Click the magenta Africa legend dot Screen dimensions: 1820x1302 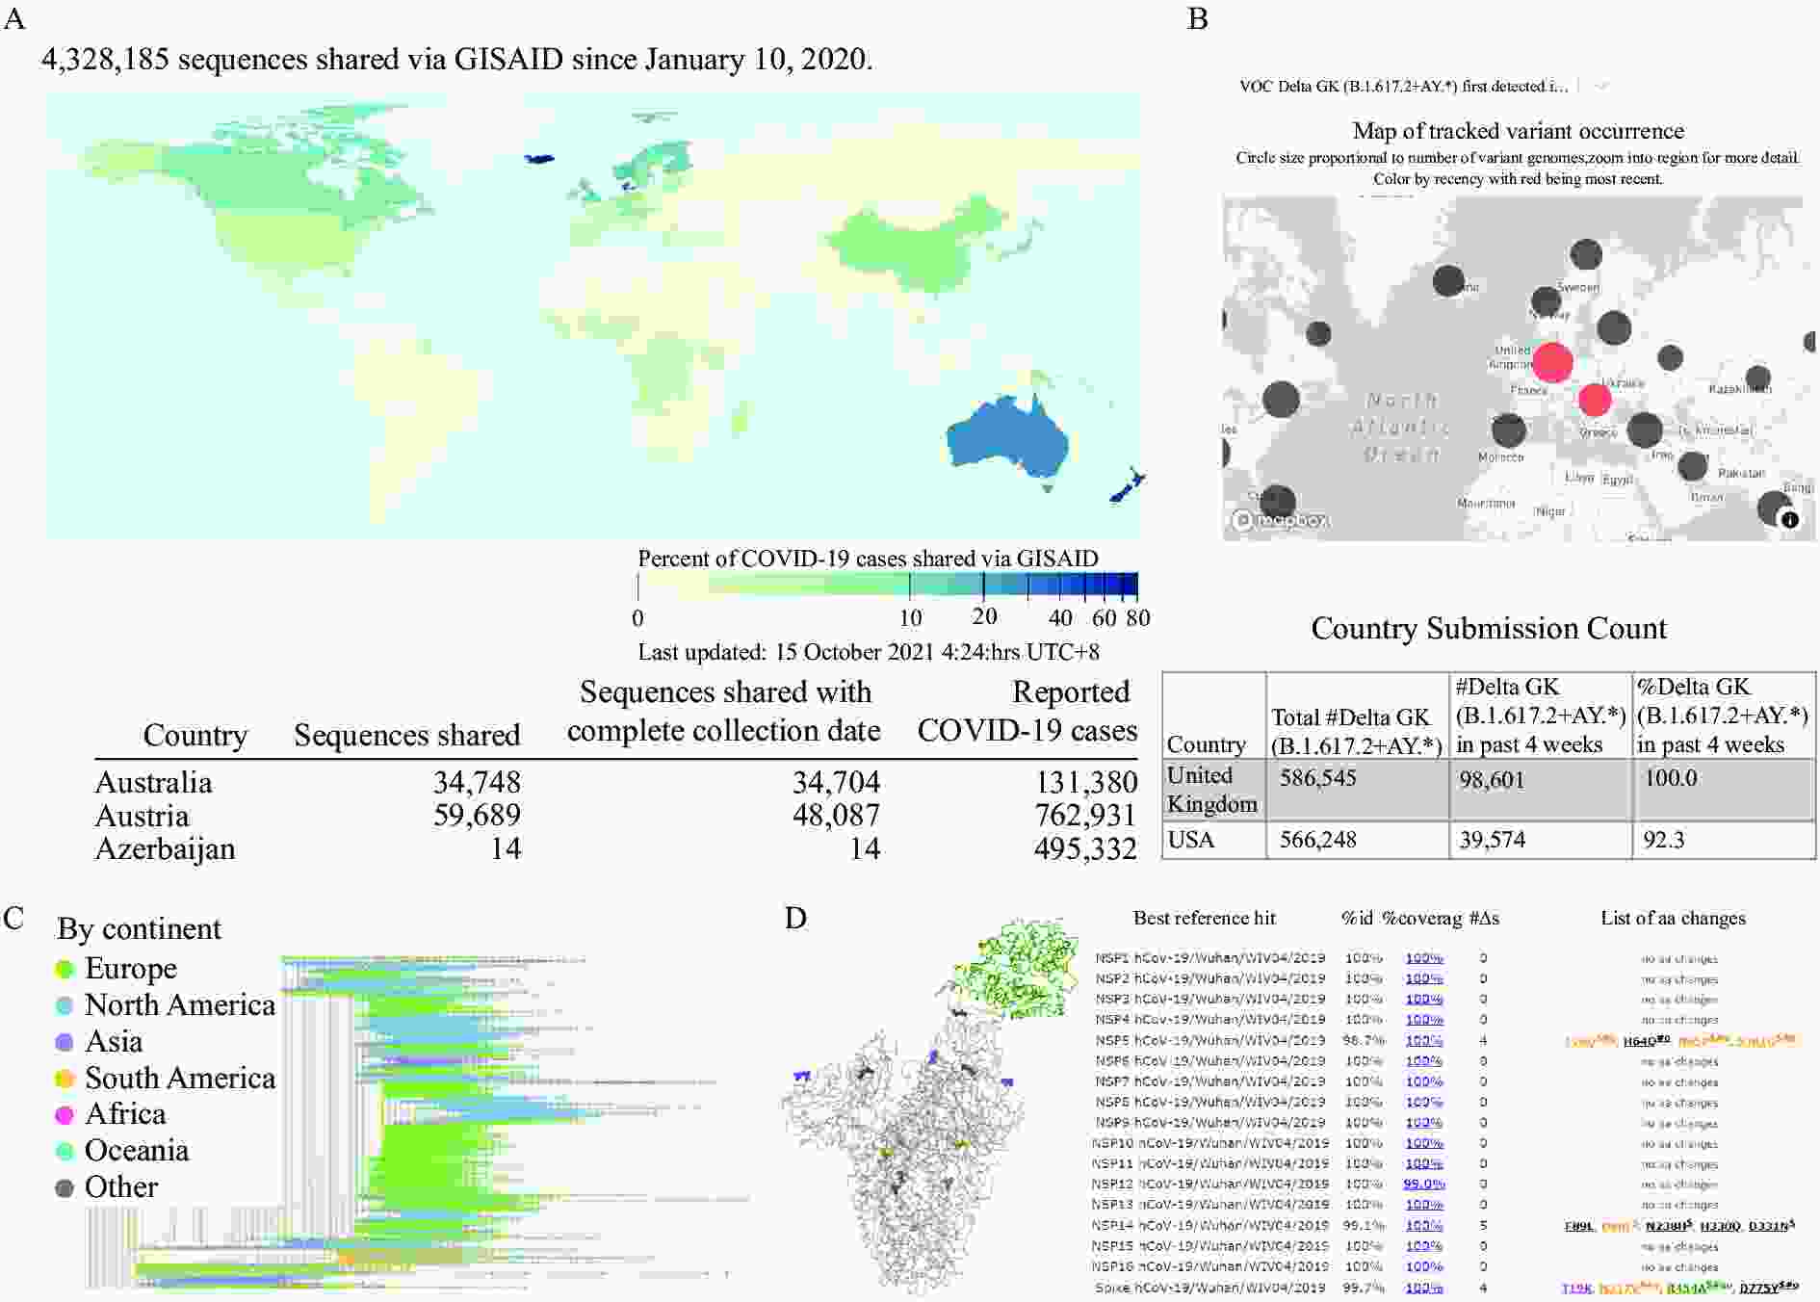[x=65, y=1115]
